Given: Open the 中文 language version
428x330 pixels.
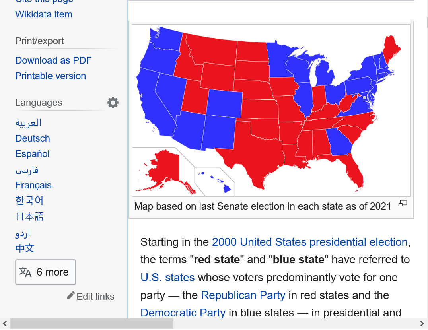Looking at the screenshot, I should point(25,248).
